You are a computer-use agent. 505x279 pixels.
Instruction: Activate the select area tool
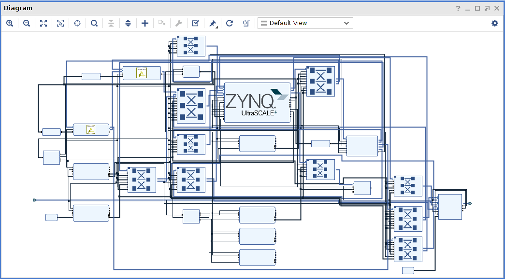click(x=60, y=23)
